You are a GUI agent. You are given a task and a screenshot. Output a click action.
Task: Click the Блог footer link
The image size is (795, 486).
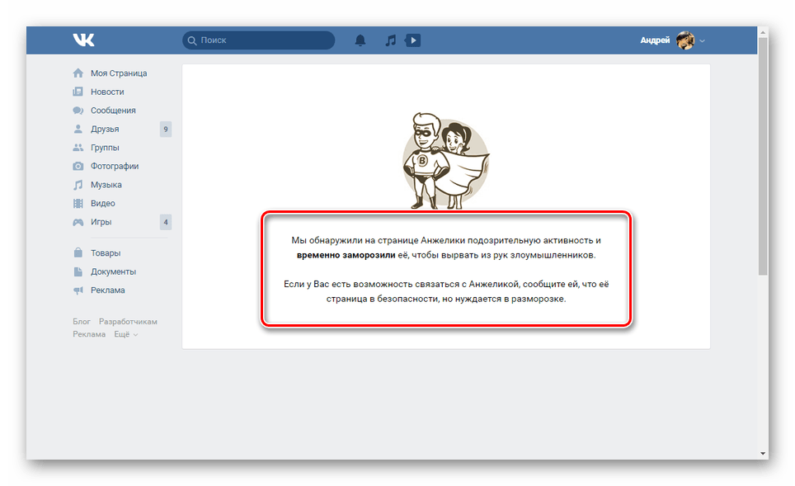point(81,322)
